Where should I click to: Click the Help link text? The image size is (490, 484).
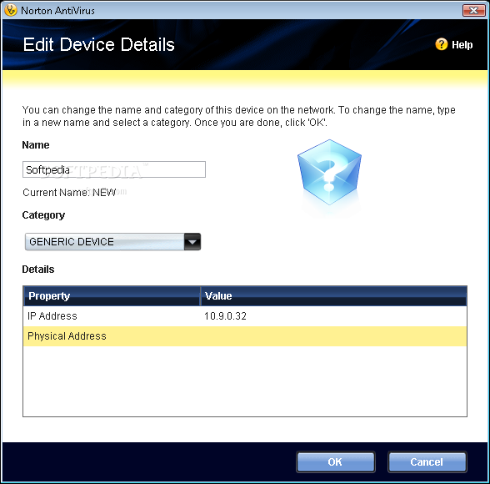click(x=462, y=45)
